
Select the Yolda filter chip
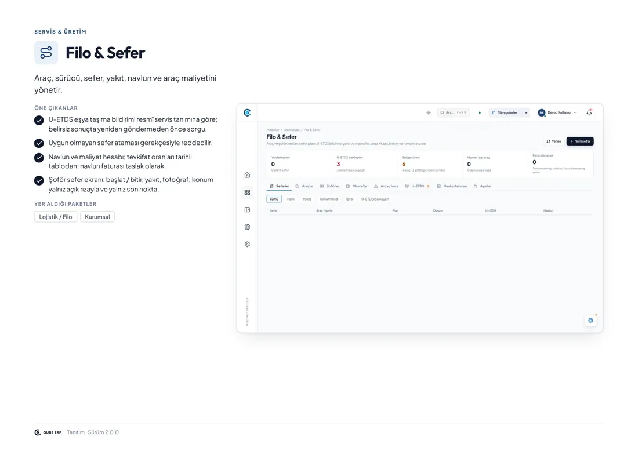click(x=307, y=199)
